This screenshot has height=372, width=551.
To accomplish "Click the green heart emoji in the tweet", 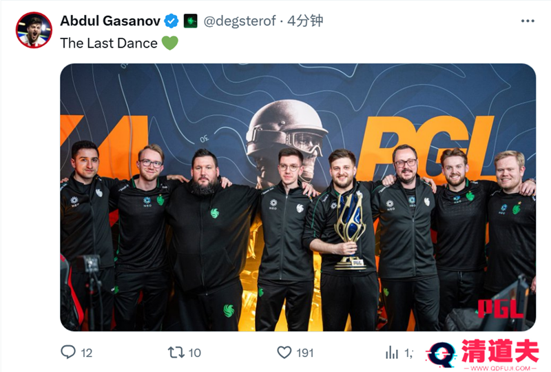I will click(x=169, y=43).
